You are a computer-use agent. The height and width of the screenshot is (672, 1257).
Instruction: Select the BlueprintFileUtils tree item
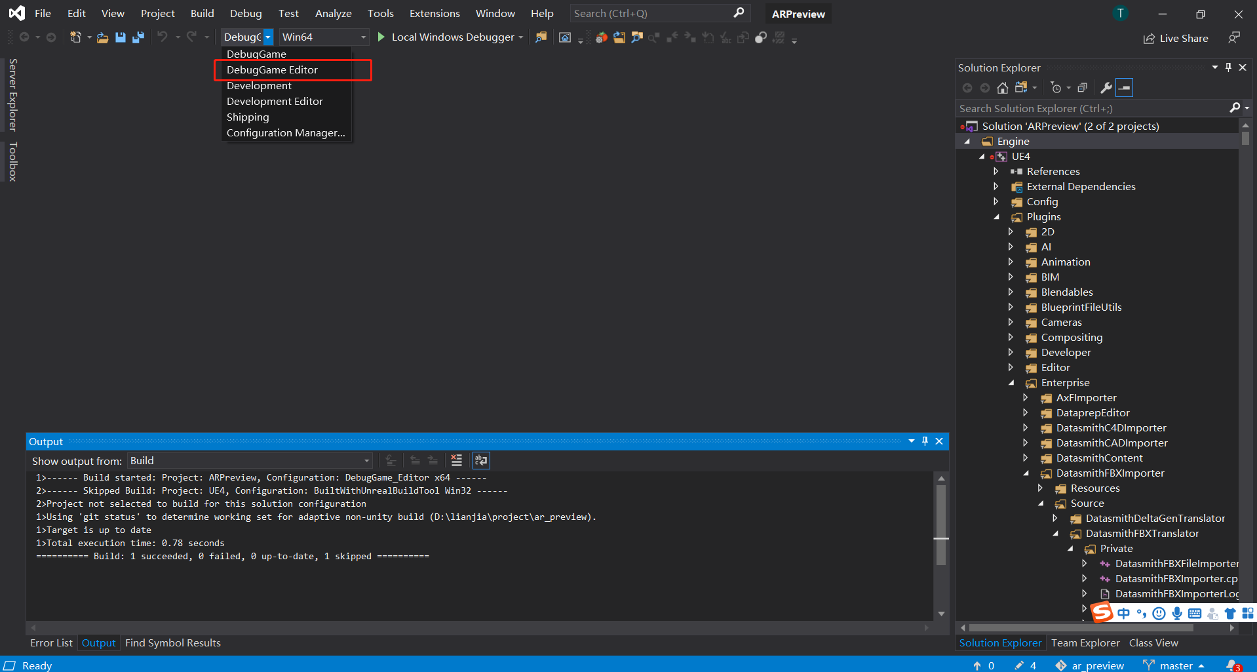coord(1081,307)
